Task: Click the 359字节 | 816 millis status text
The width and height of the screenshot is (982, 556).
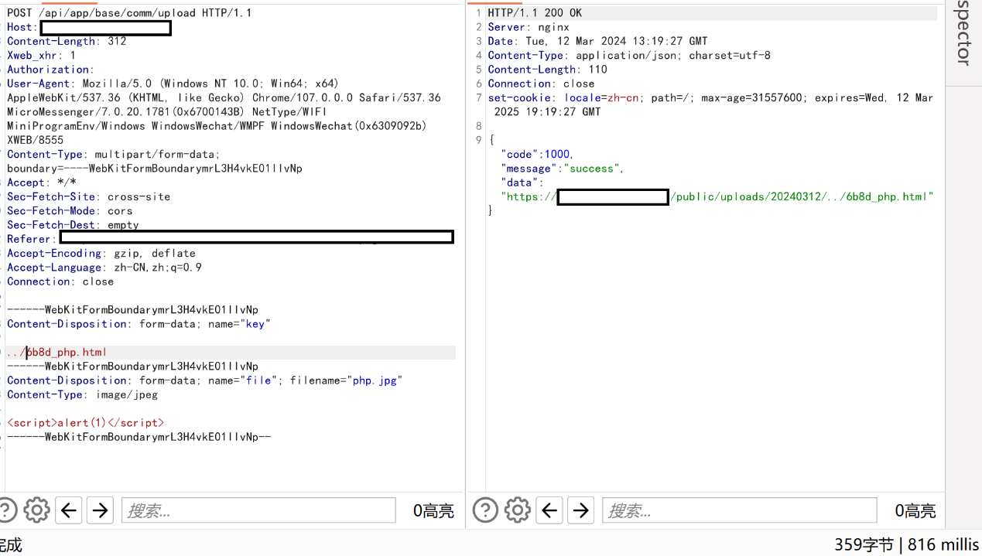Action: tap(907, 544)
